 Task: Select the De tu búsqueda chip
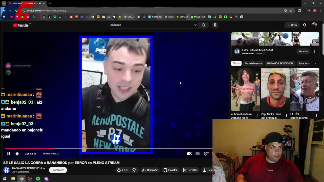pyautogui.click(x=253, y=63)
